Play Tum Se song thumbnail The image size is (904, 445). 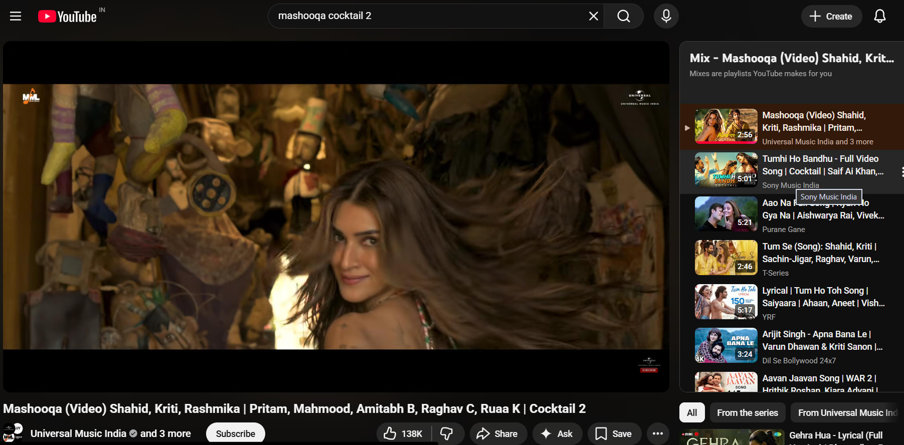click(726, 258)
